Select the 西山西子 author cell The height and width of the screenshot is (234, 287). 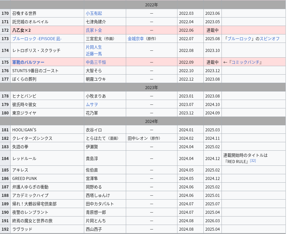pos(105,229)
